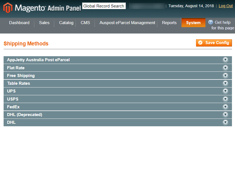Screen dimensions: 235x180
Task: Click the checkmark icon on Save Config
Action: click(200, 43)
